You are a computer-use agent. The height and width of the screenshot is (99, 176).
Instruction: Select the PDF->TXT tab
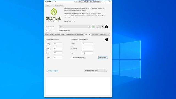pyautogui.click(x=87, y=35)
